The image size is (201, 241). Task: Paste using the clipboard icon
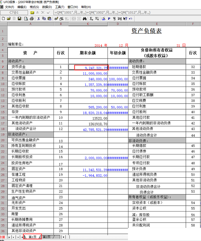coord(49,18)
